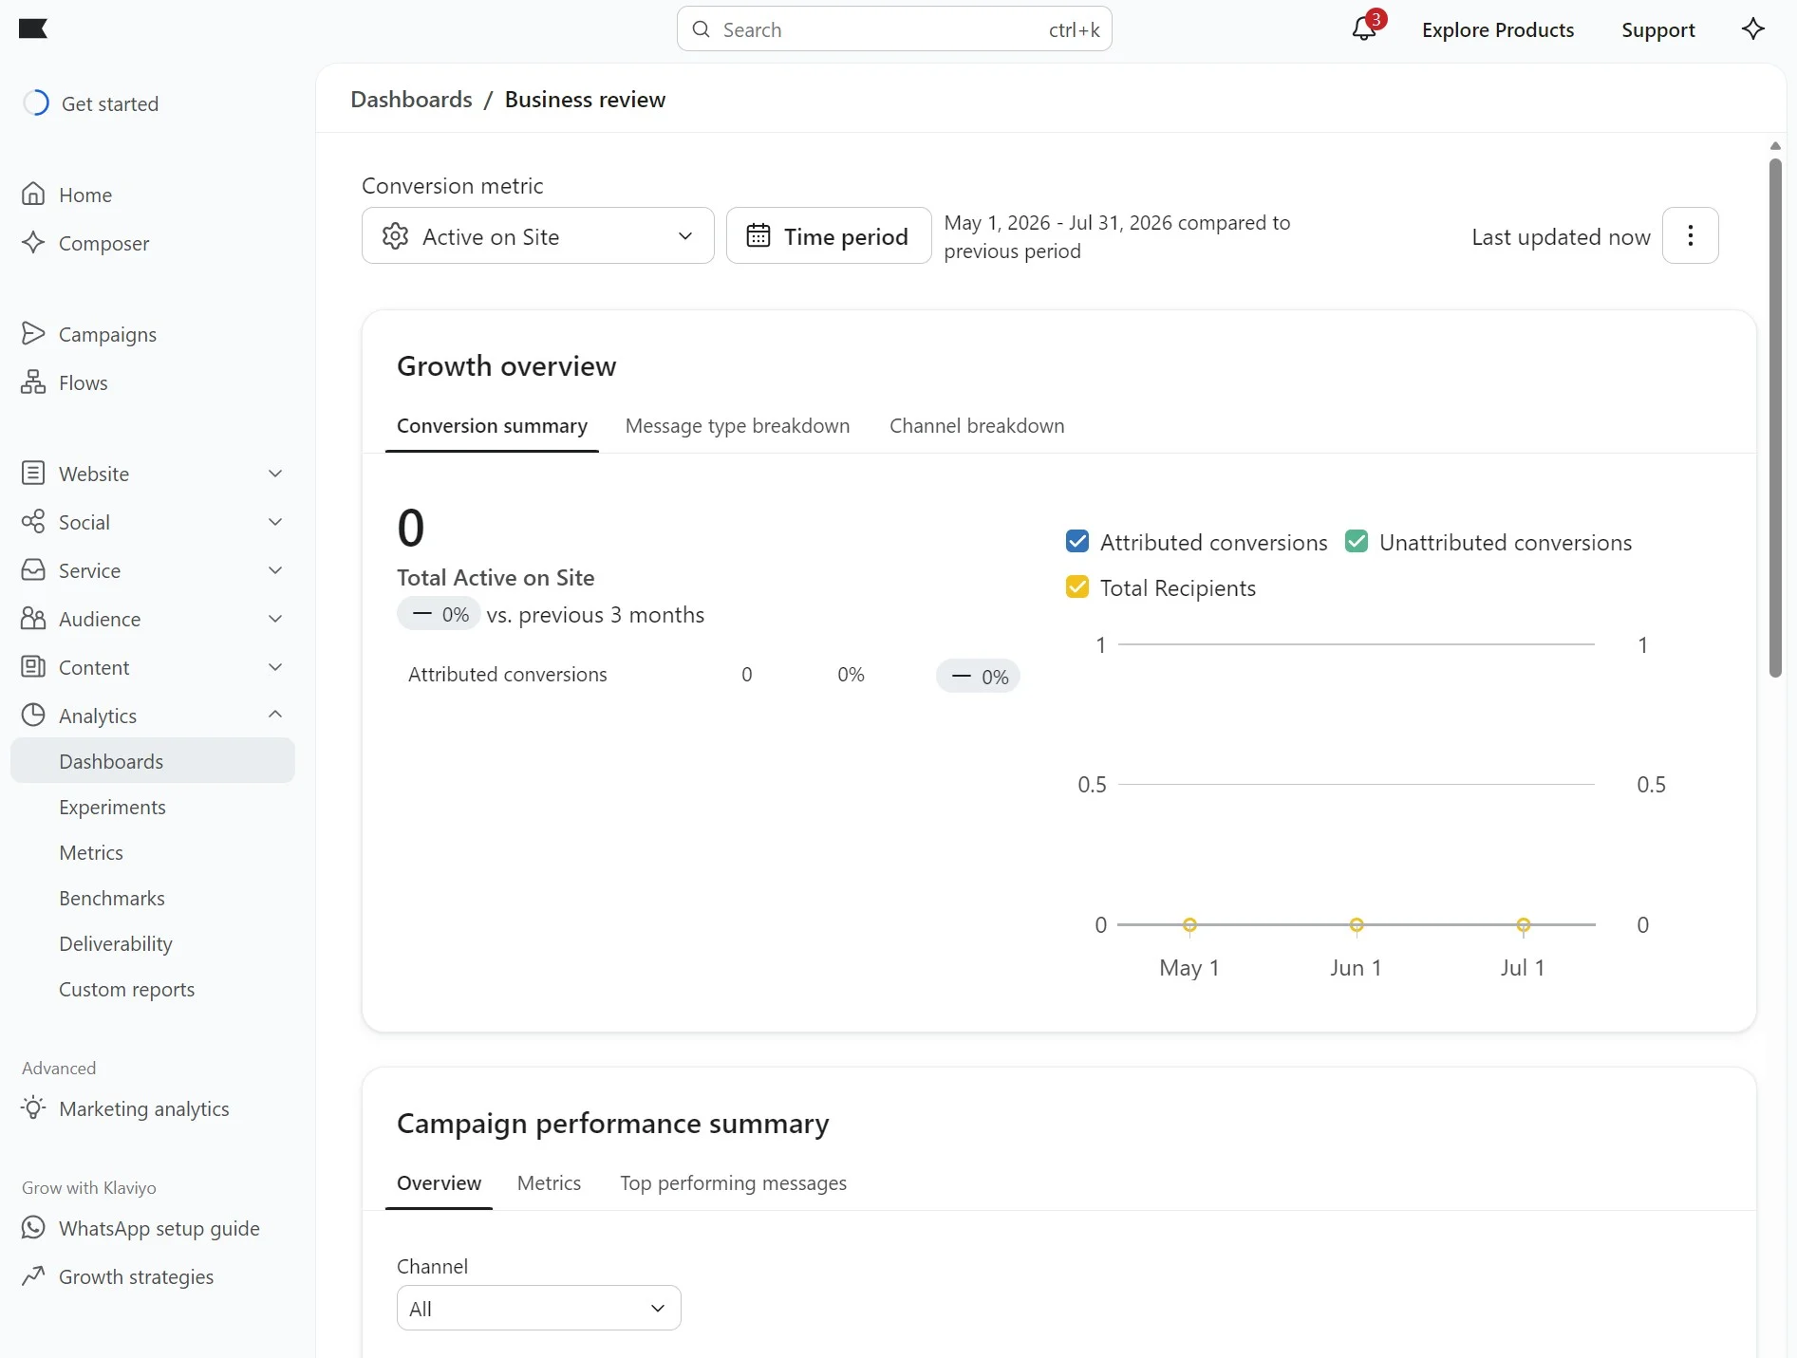Open the Support link
The image size is (1797, 1358).
click(1657, 29)
